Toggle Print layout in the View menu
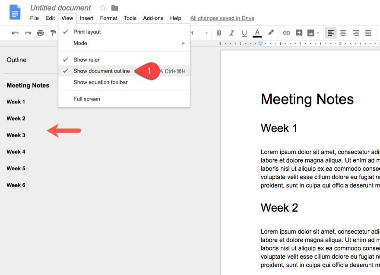This screenshot has width=380, height=275. click(87, 31)
